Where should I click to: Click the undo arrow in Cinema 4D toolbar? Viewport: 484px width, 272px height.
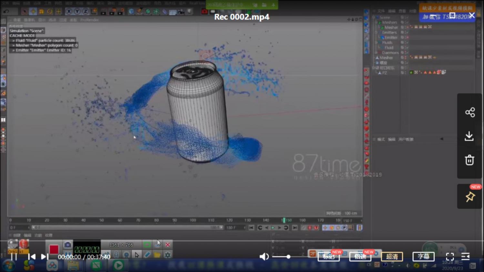(x=6, y=11)
